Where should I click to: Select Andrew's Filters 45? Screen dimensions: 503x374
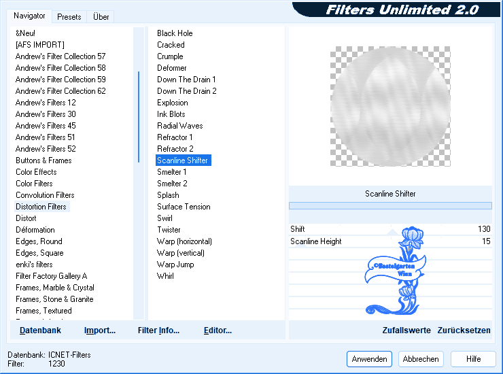click(46, 126)
